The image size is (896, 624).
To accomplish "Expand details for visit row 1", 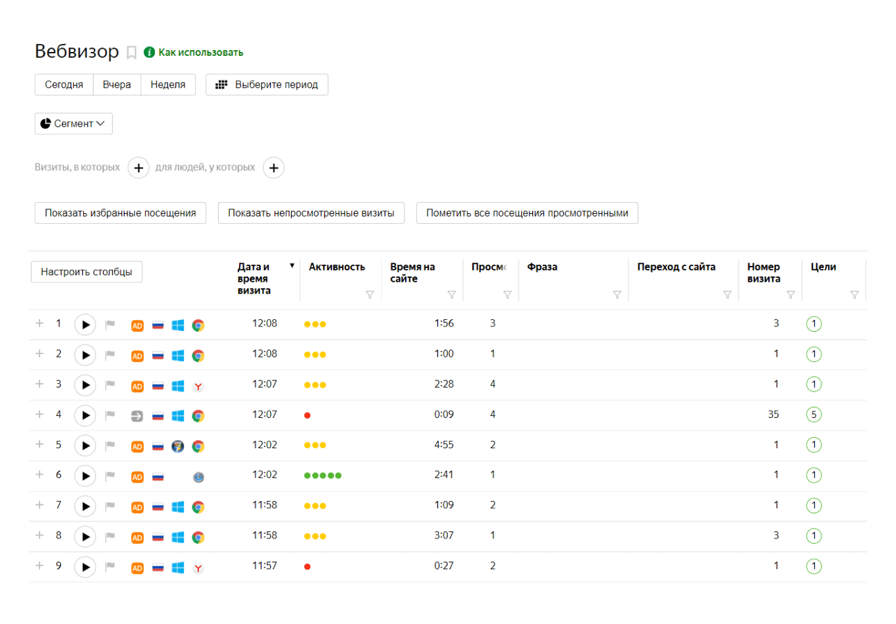I will (40, 323).
